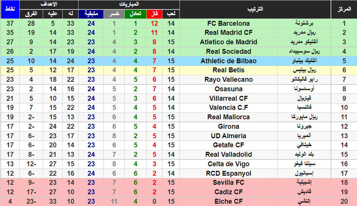
Task: Click the فاز wins column header
Action: [154, 14]
